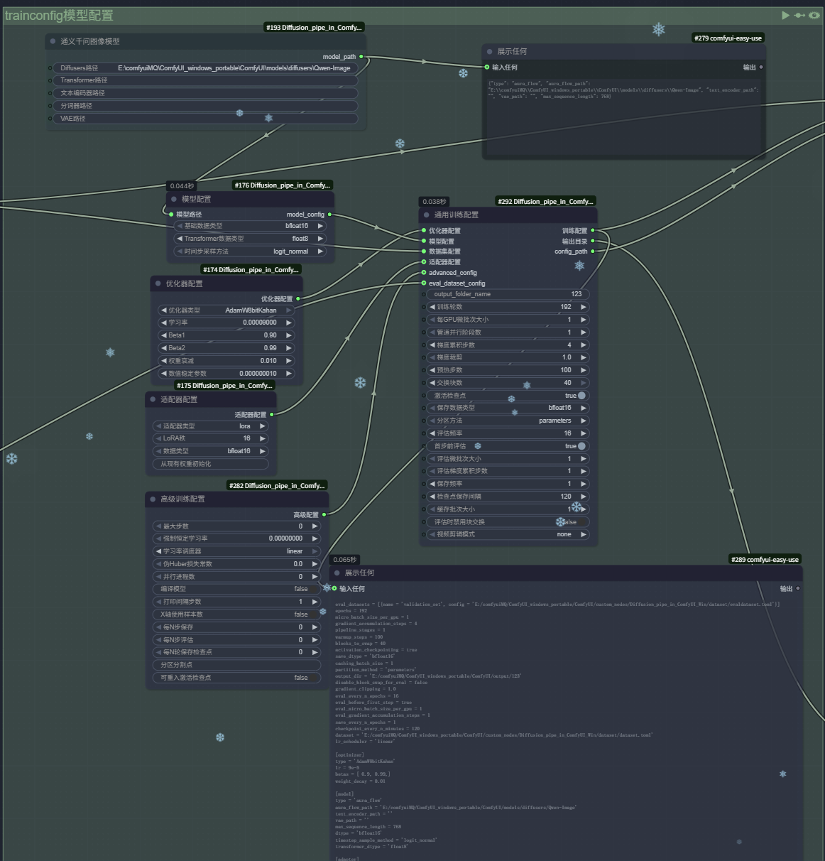825x861 pixels.
Task: Click the advanced_config input socket
Action: [x=424, y=272]
